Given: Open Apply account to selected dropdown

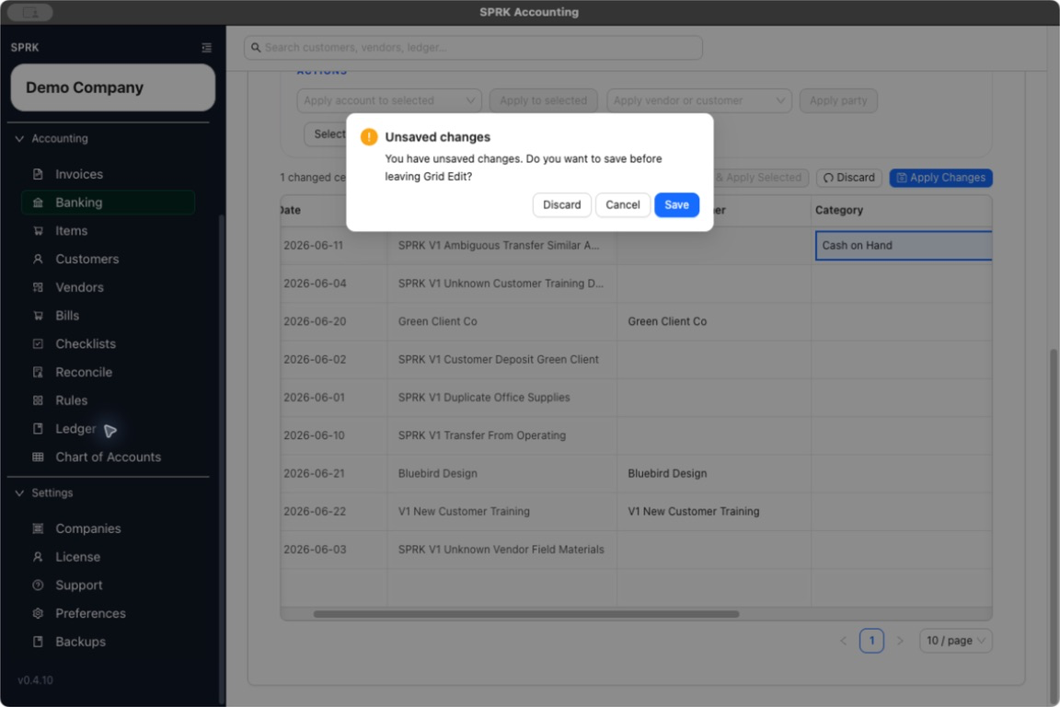Looking at the screenshot, I should pyautogui.click(x=388, y=101).
